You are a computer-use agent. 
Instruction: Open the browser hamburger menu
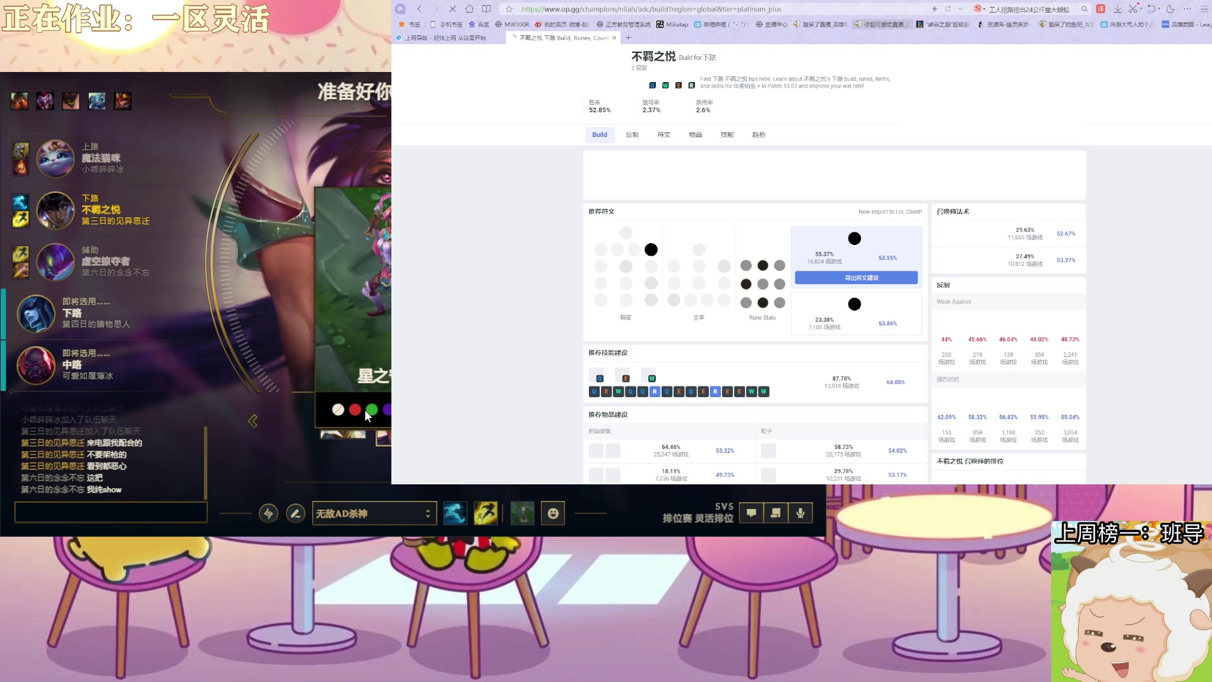tap(1204, 9)
